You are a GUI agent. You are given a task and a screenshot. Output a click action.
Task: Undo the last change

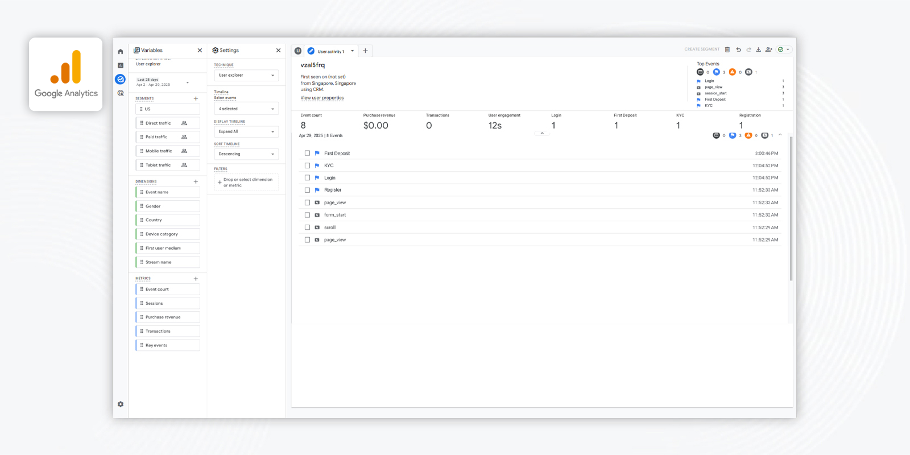tap(738, 49)
